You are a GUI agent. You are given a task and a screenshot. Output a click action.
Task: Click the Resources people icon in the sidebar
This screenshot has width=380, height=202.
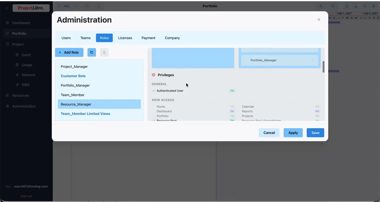tap(7, 95)
